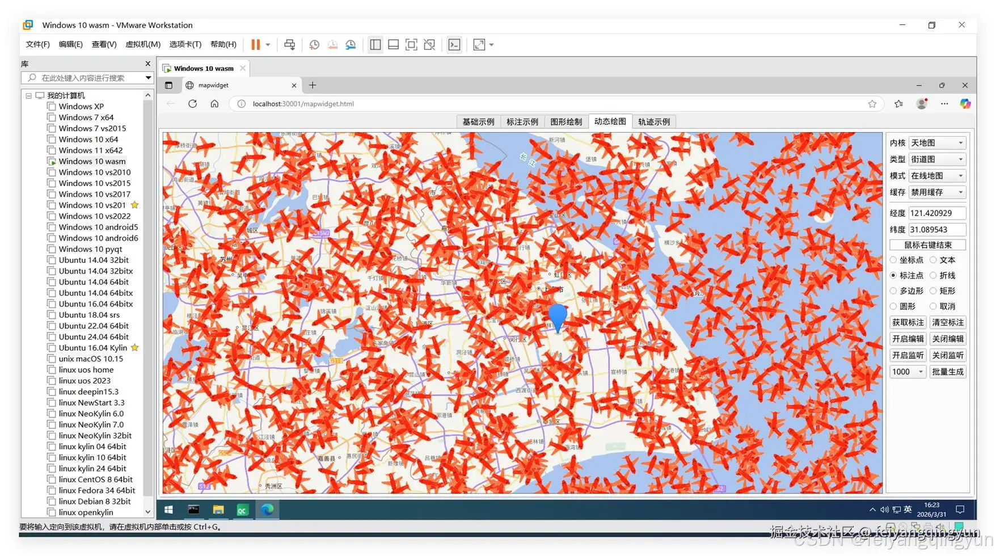Open the console view icon

coord(454,45)
